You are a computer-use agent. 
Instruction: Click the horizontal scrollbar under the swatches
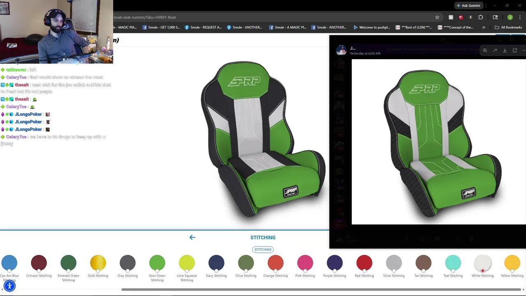[322, 289]
